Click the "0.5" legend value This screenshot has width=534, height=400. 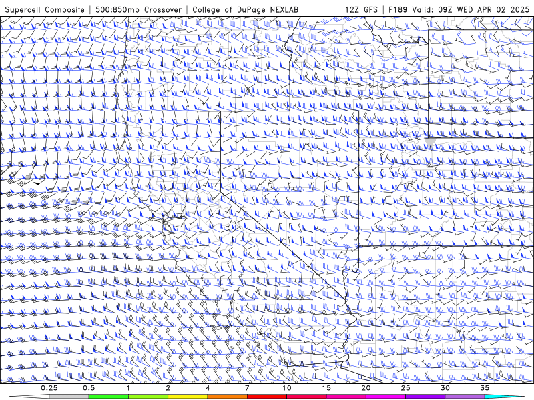click(89, 388)
